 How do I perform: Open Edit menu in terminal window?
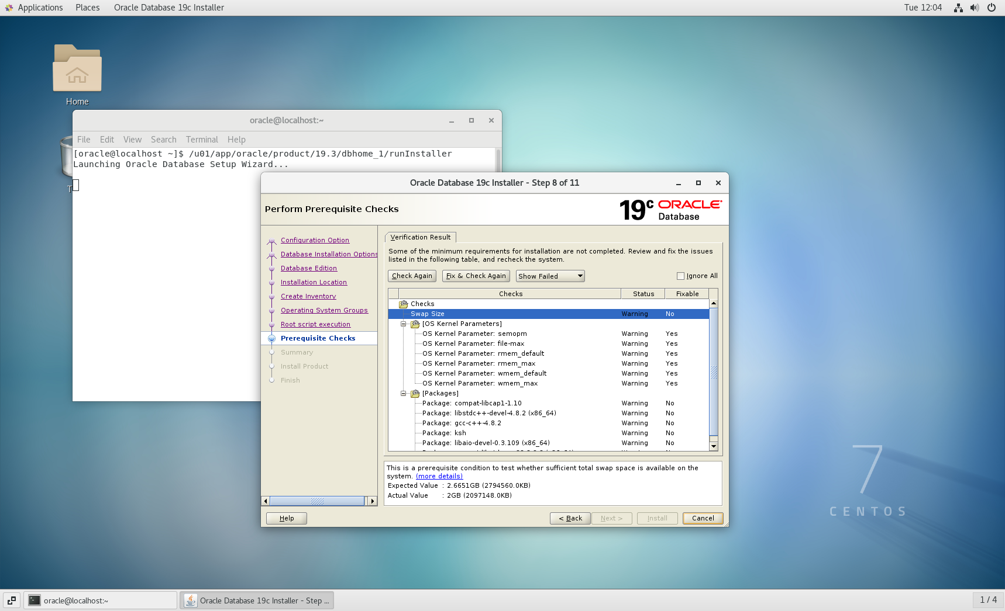click(x=107, y=140)
